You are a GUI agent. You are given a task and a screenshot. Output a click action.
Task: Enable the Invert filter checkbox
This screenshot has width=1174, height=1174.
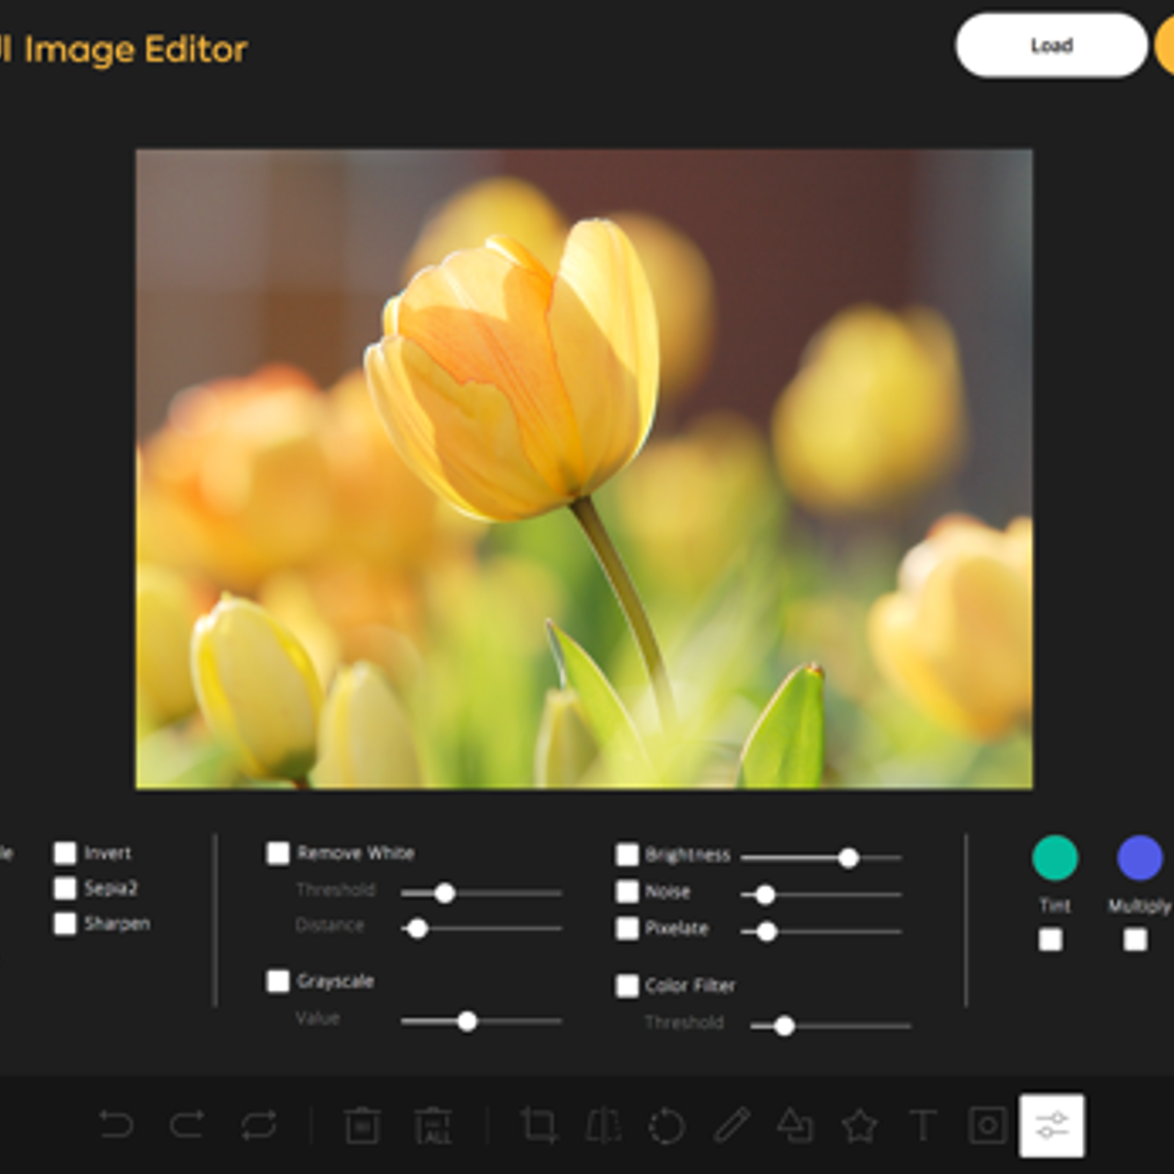[65, 852]
